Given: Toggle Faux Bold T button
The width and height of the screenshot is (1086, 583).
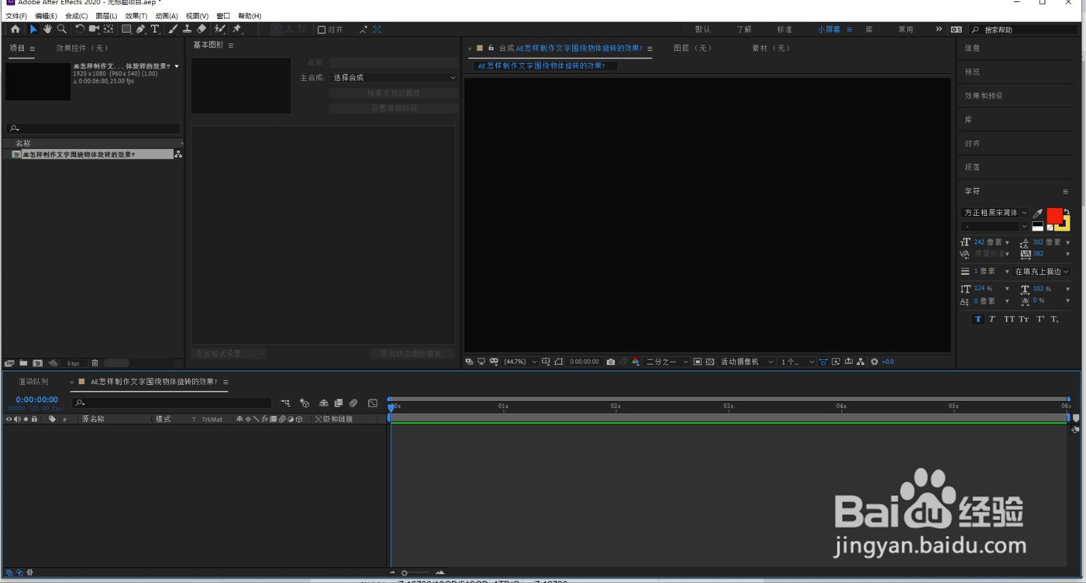Looking at the screenshot, I should click(x=978, y=319).
